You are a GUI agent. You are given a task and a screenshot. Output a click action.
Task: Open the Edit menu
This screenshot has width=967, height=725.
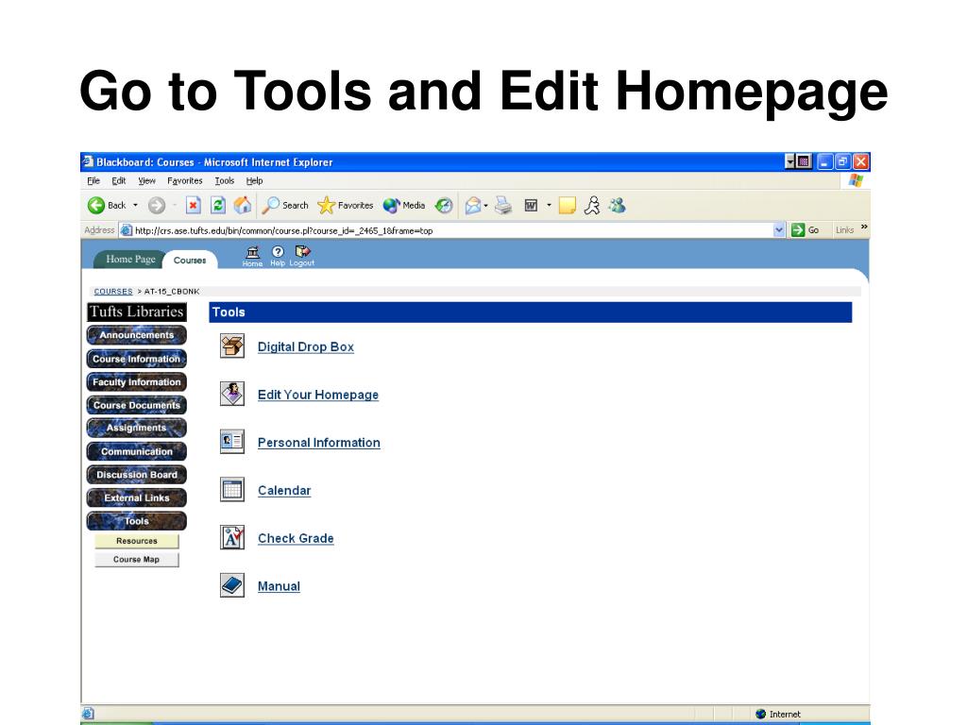tap(118, 180)
